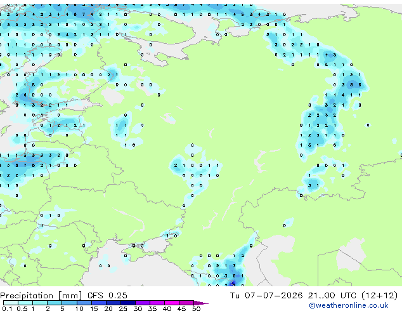Viewport: 402px width, 311px height.
Task: Click the '50' legend scale label
Action: click(x=196, y=308)
